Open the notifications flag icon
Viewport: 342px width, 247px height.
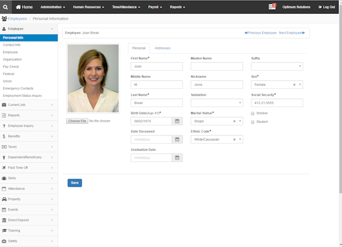tap(272, 7)
